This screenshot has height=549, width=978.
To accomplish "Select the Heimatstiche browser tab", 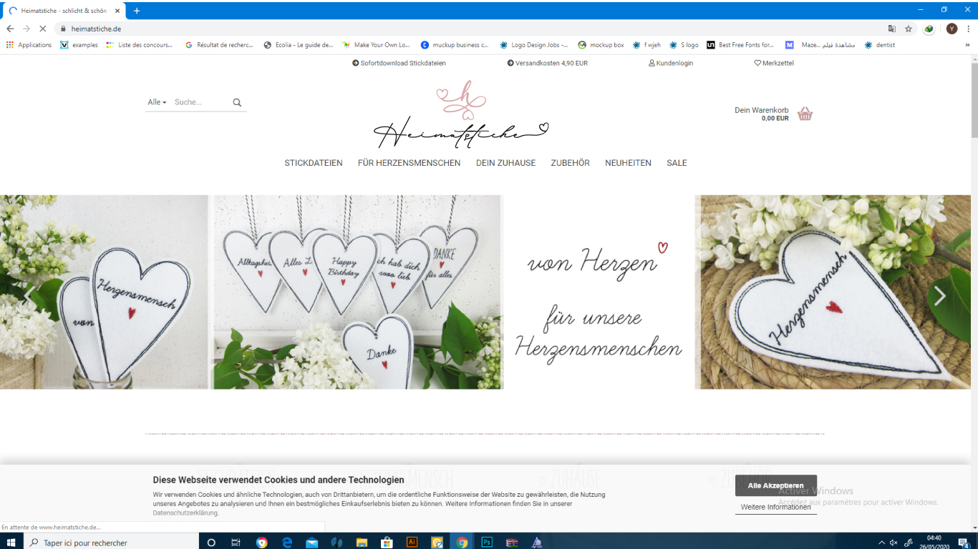I will pyautogui.click(x=63, y=11).
